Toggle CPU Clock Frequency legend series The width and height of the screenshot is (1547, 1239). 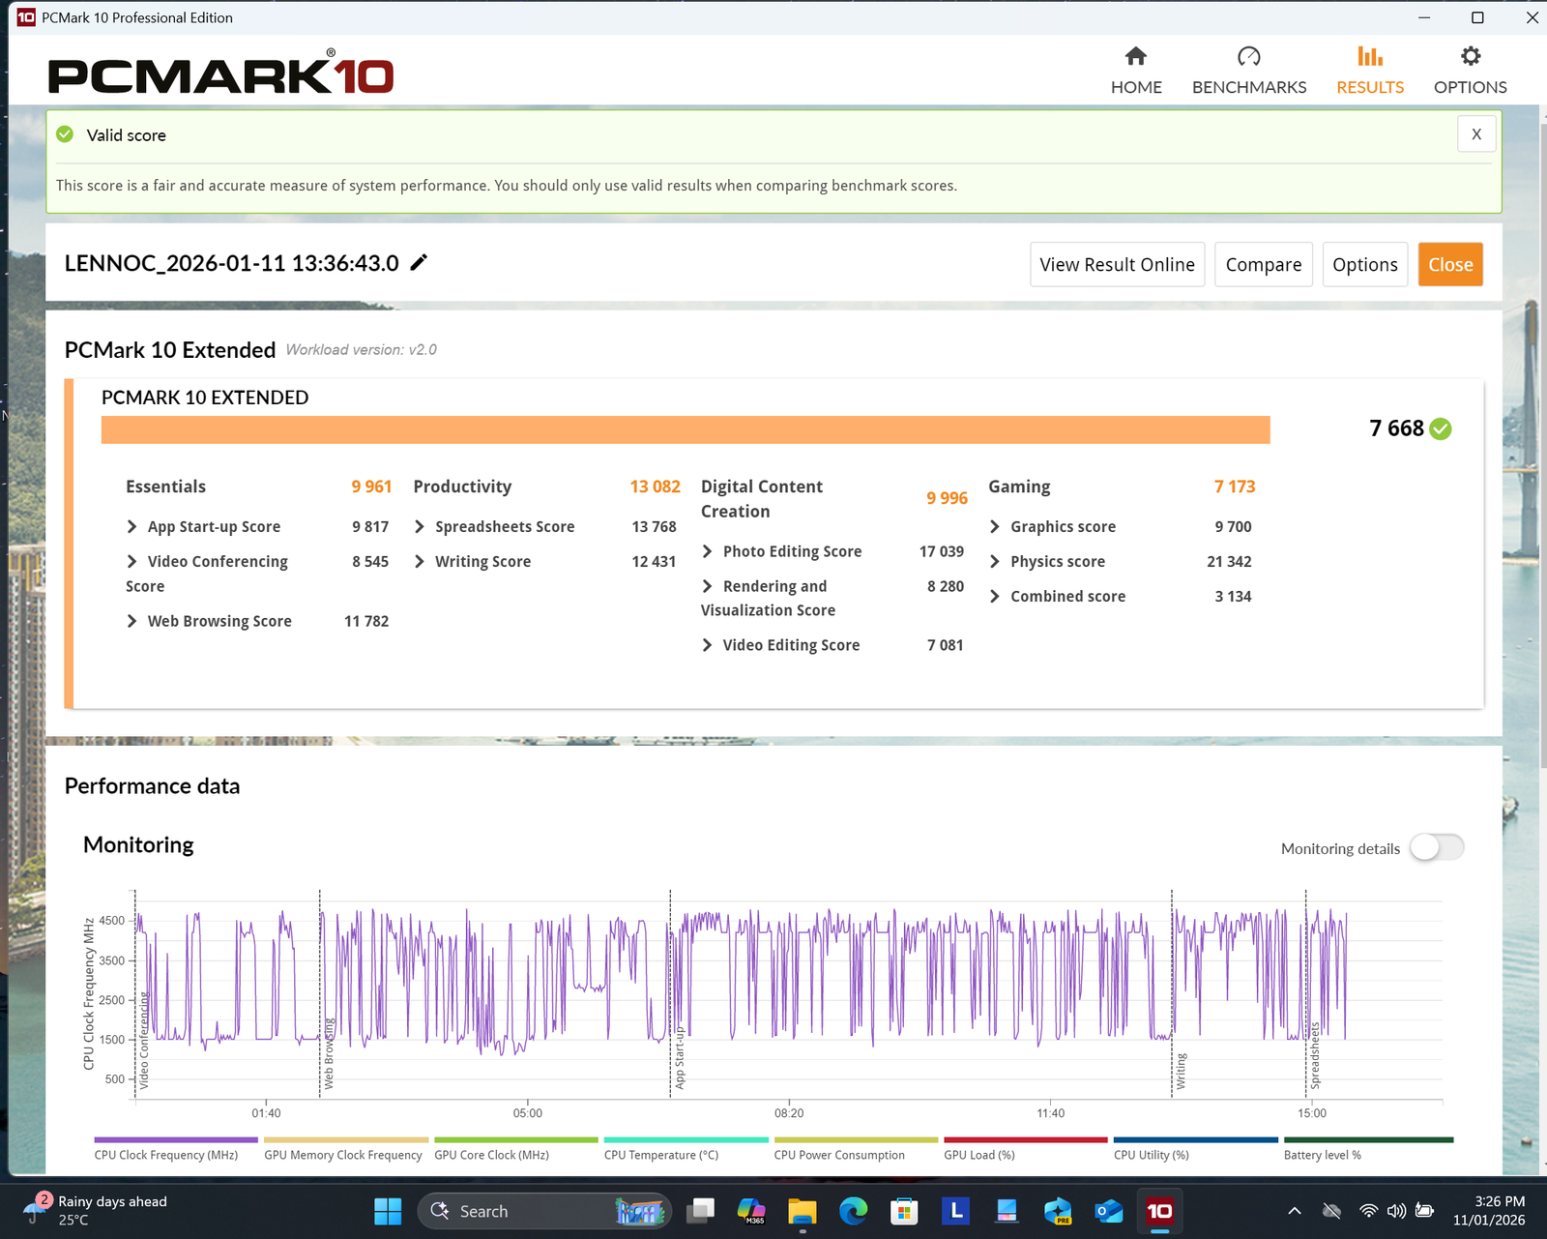click(166, 1155)
